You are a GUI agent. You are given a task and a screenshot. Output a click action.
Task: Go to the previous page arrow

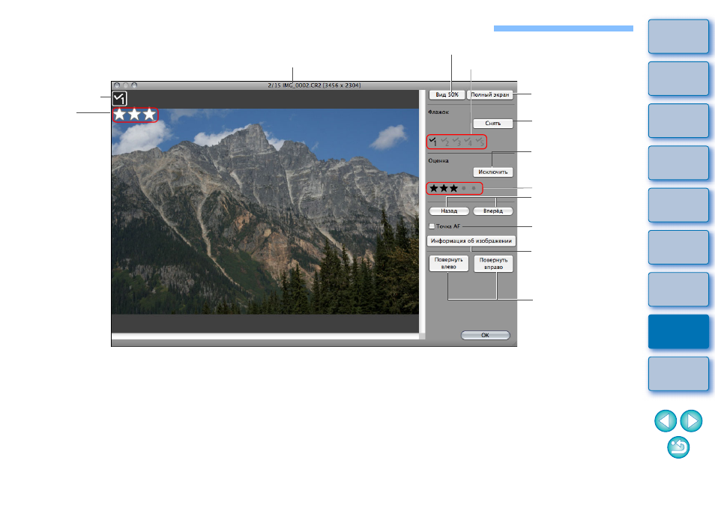point(666,420)
